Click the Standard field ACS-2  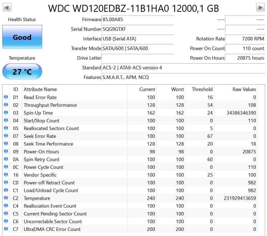click(x=183, y=68)
